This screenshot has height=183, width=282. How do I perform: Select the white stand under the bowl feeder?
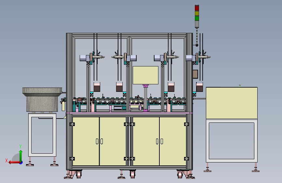42,135
